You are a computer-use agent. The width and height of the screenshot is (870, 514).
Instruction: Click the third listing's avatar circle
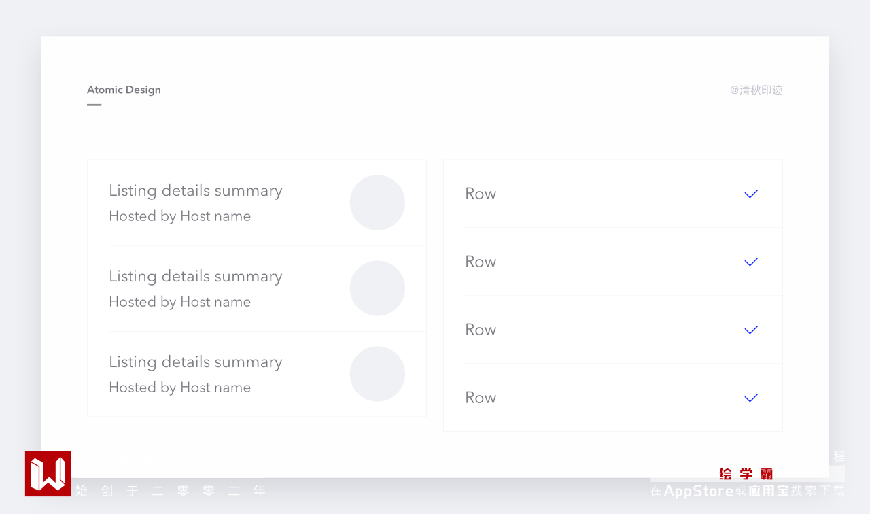pos(377,374)
